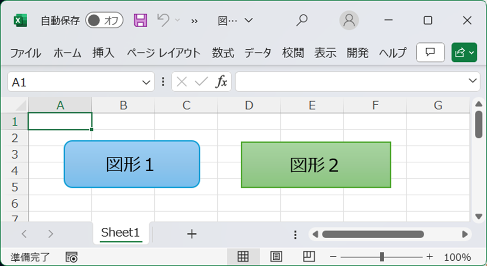Click the zoom slider handle
487x266 pixels.
[x=382, y=257]
